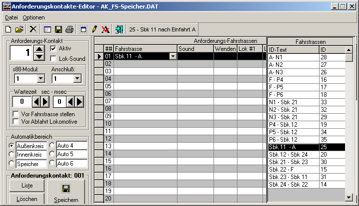
Task: Open the Datei menu
Action: pos(11,17)
